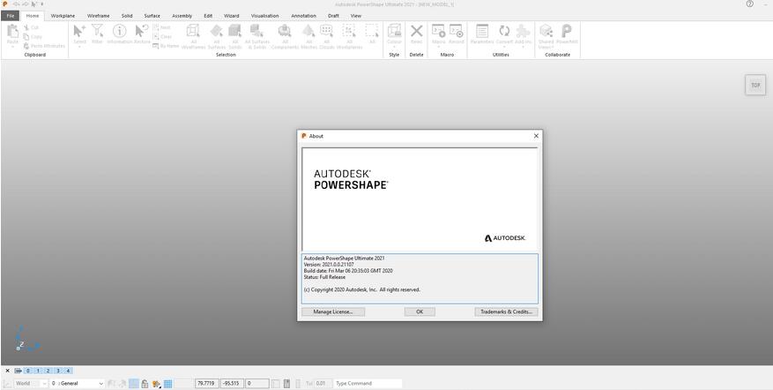Toggle the grid icon in status bar
The width and height of the screenshot is (773, 390).
(168, 383)
